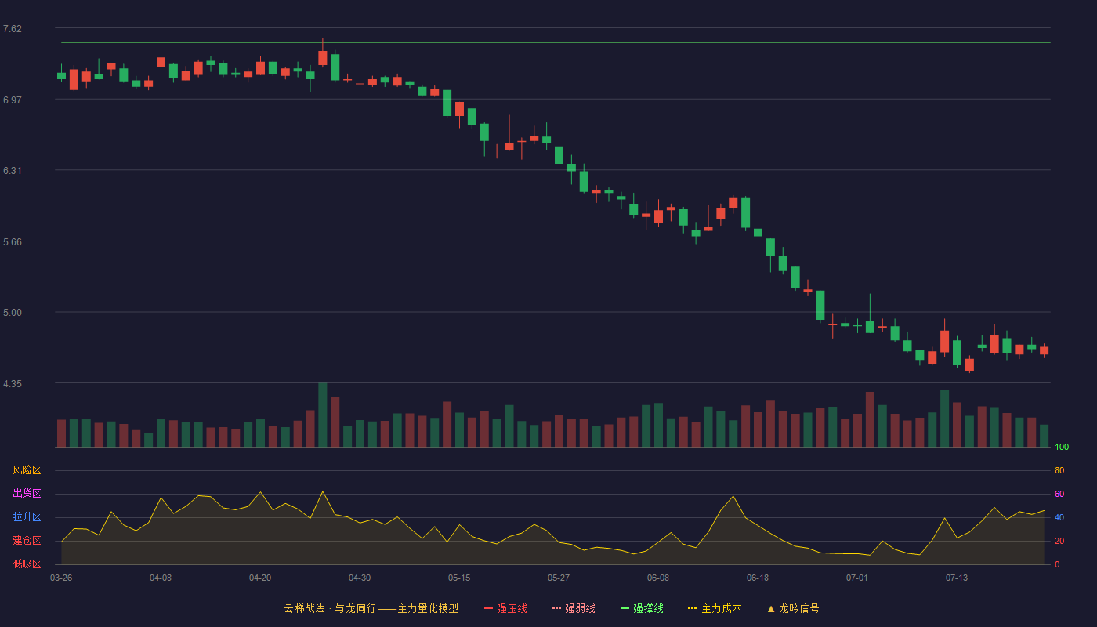Toggle the 强压线 legend series
Image resolution: width=1097 pixels, height=627 pixels.
pos(505,608)
